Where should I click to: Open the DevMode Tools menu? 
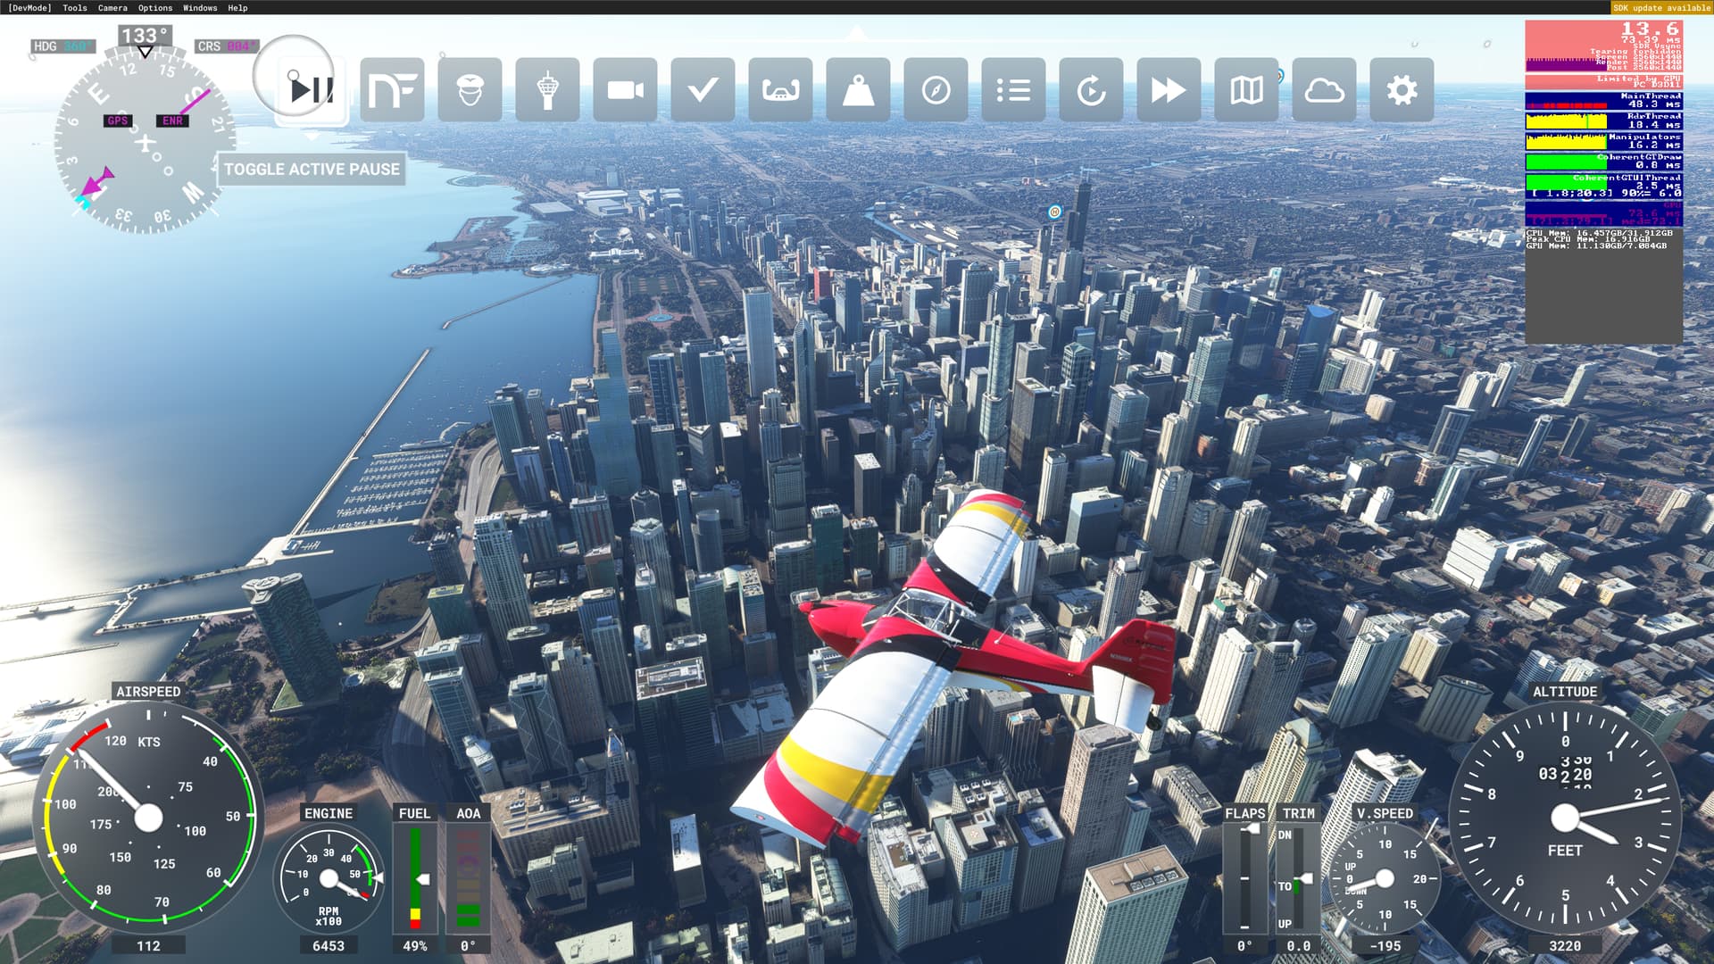pos(75,8)
